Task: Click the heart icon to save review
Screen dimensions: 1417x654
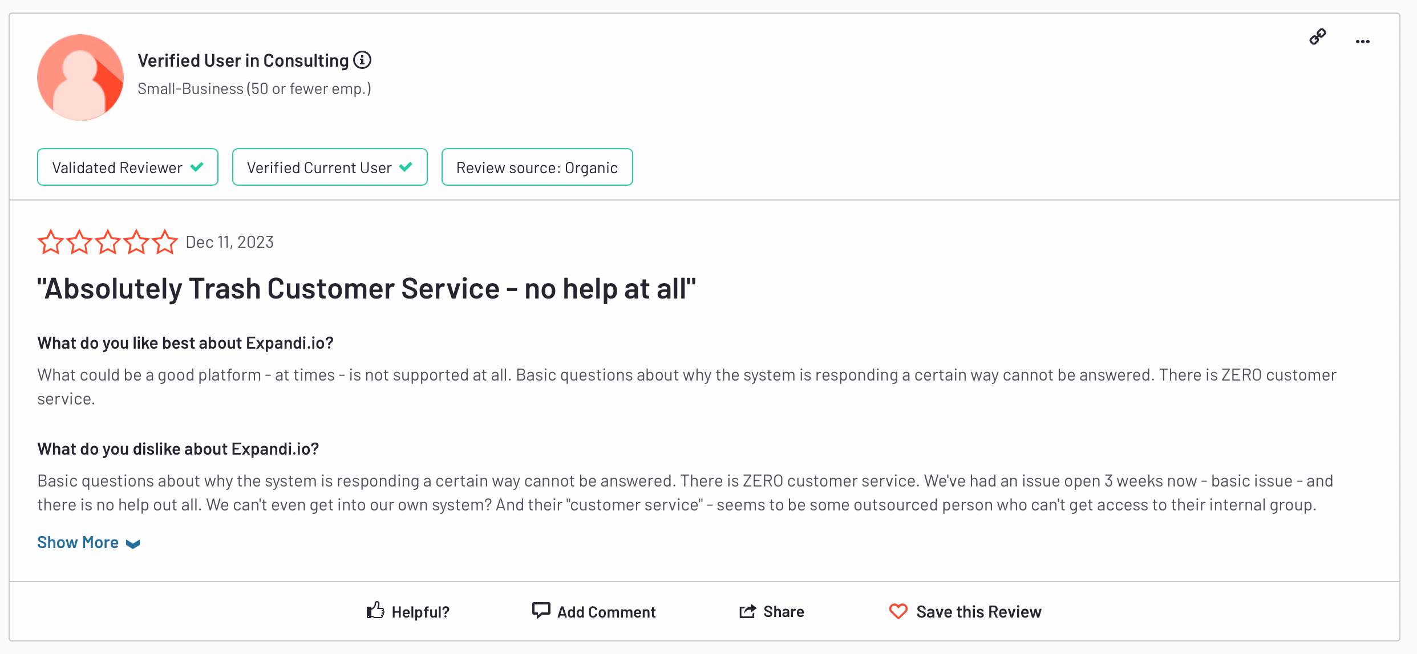Action: (x=898, y=611)
